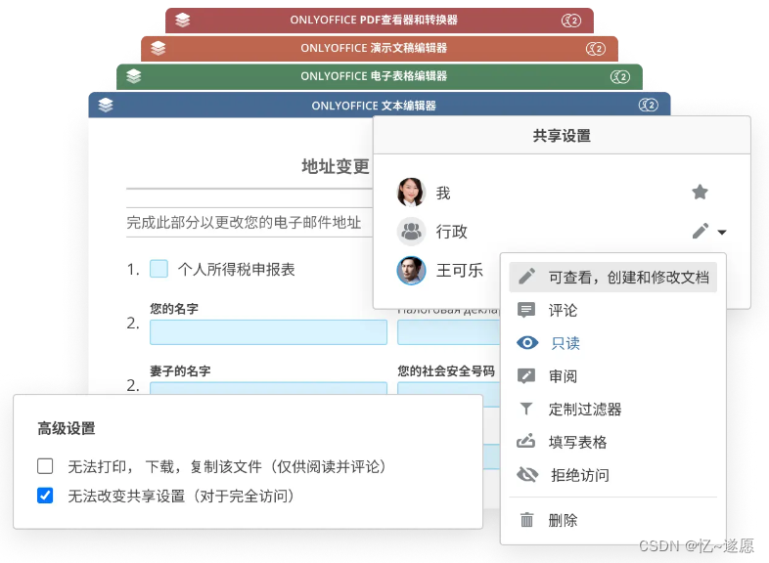769x563 pixels.
Task: Click the 高级设置 heading
Action: pos(67,428)
